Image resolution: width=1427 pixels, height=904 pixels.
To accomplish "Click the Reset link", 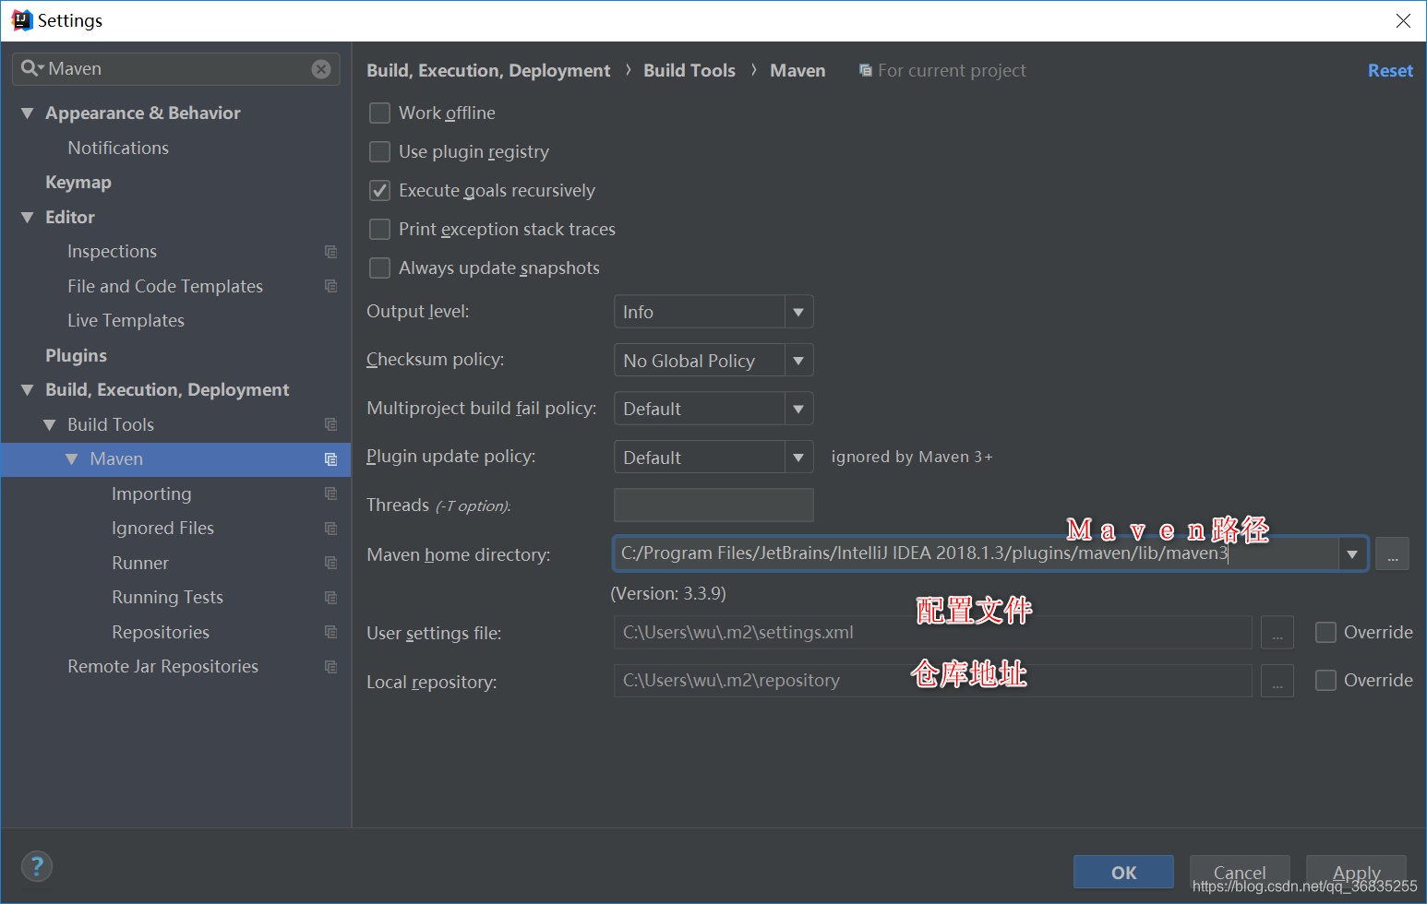I will pos(1390,71).
